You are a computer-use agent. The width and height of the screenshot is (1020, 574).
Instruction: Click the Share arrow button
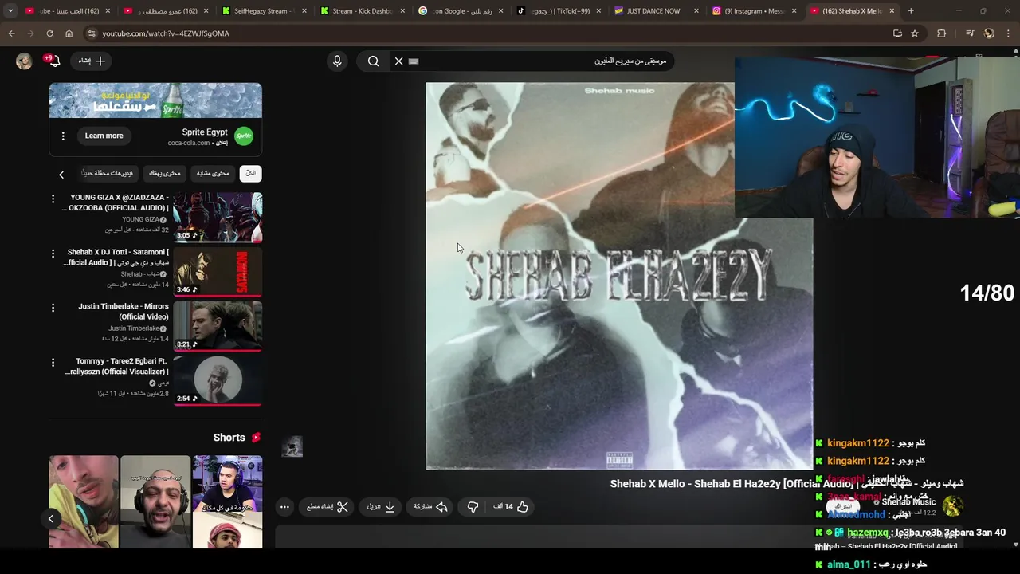tap(431, 506)
